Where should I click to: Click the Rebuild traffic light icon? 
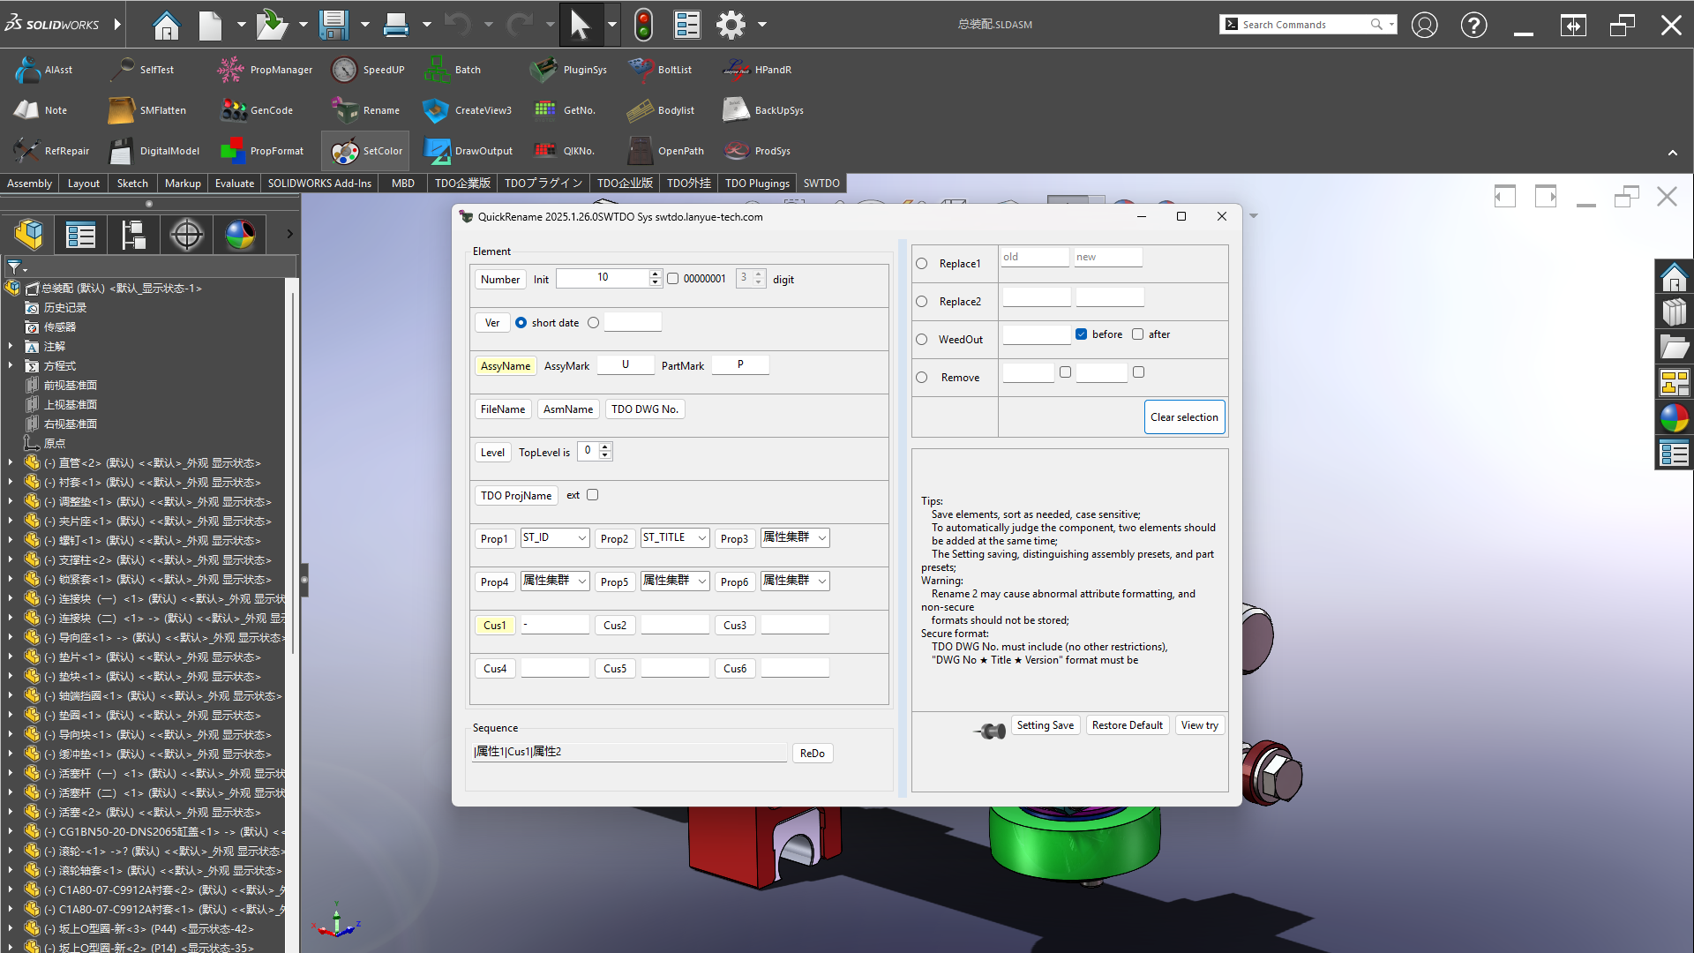643,25
